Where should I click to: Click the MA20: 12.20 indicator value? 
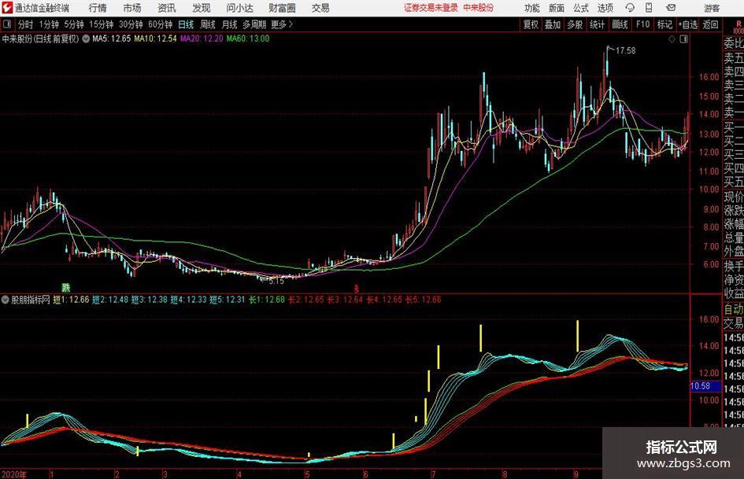(202, 39)
